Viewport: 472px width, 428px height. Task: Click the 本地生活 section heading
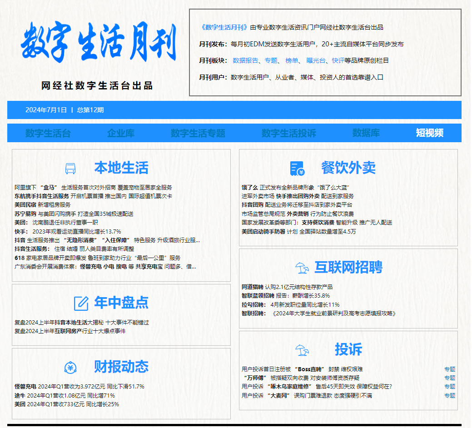click(x=121, y=168)
